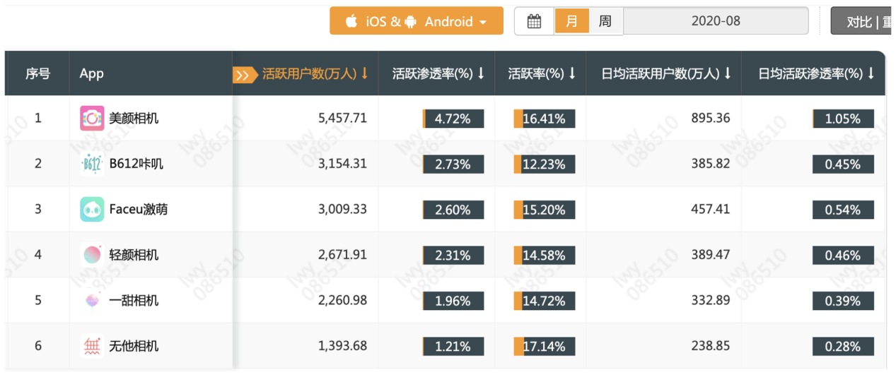Click the 无他相机 app icon
896x377 pixels.
coord(92,346)
